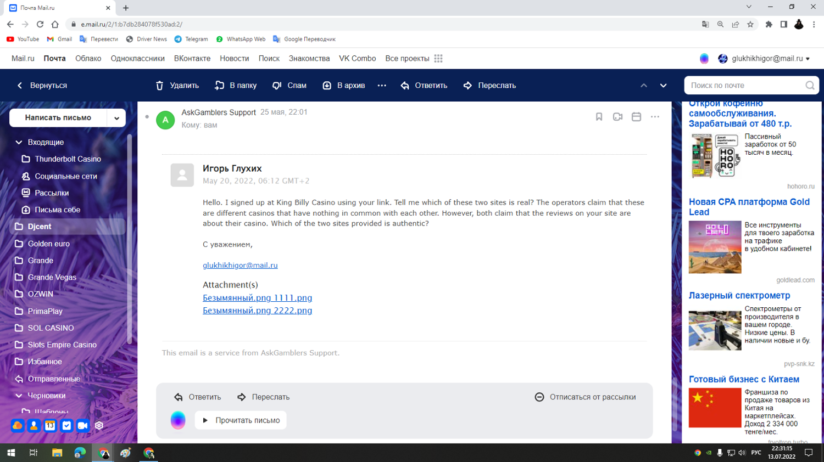The image size is (824, 462).
Task: Click the Google Translate icon in the address bar
Action: (705, 24)
